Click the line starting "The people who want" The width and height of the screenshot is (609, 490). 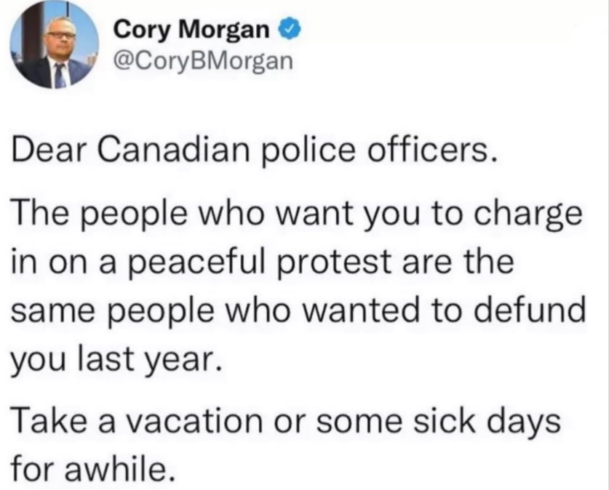click(297, 216)
